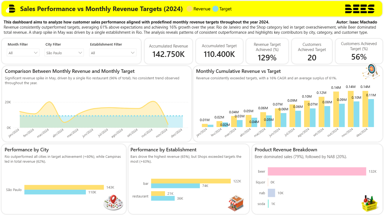Click the city map pin icon
Screen dimensions: 384x215
(x=113, y=203)
